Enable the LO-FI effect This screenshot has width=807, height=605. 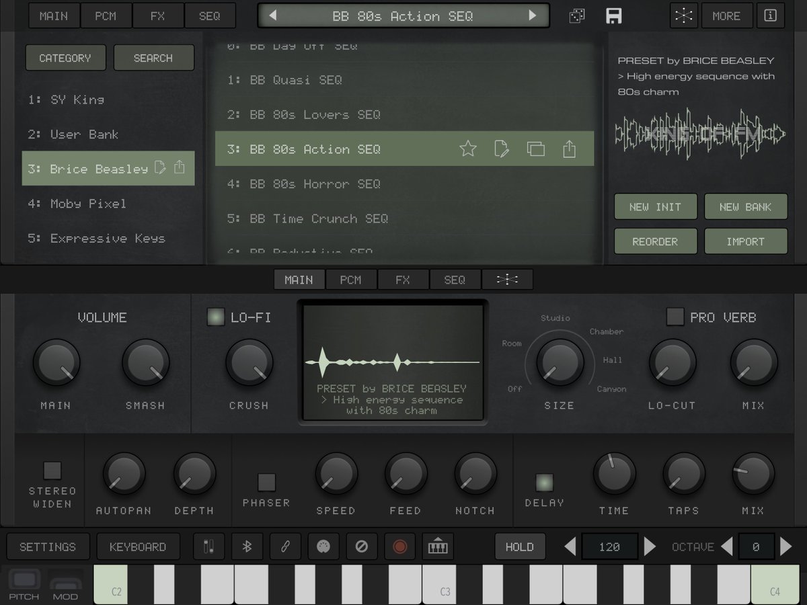pyautogui.click(x=216, y=317)
